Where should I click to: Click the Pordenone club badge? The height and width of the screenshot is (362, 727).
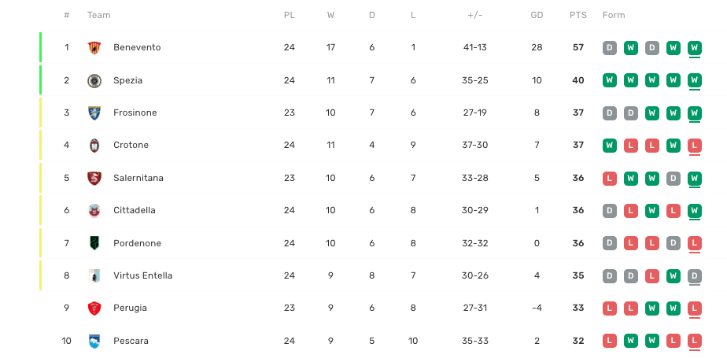(94, 243)
